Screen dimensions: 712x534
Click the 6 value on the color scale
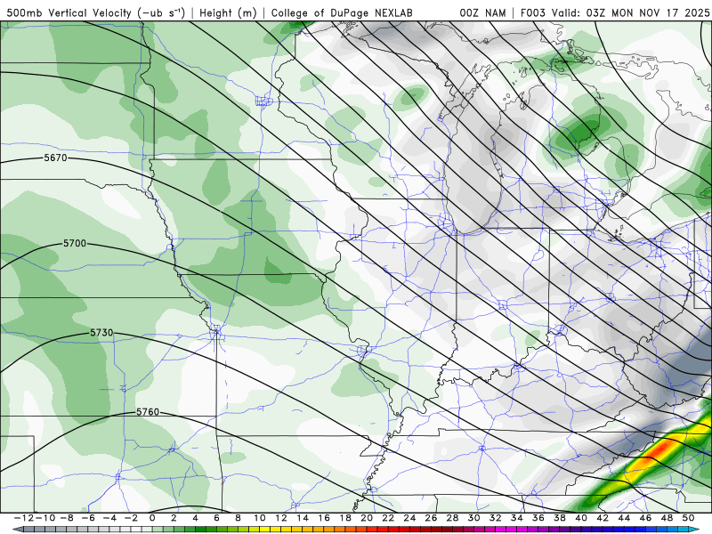[x=216, y=518]
